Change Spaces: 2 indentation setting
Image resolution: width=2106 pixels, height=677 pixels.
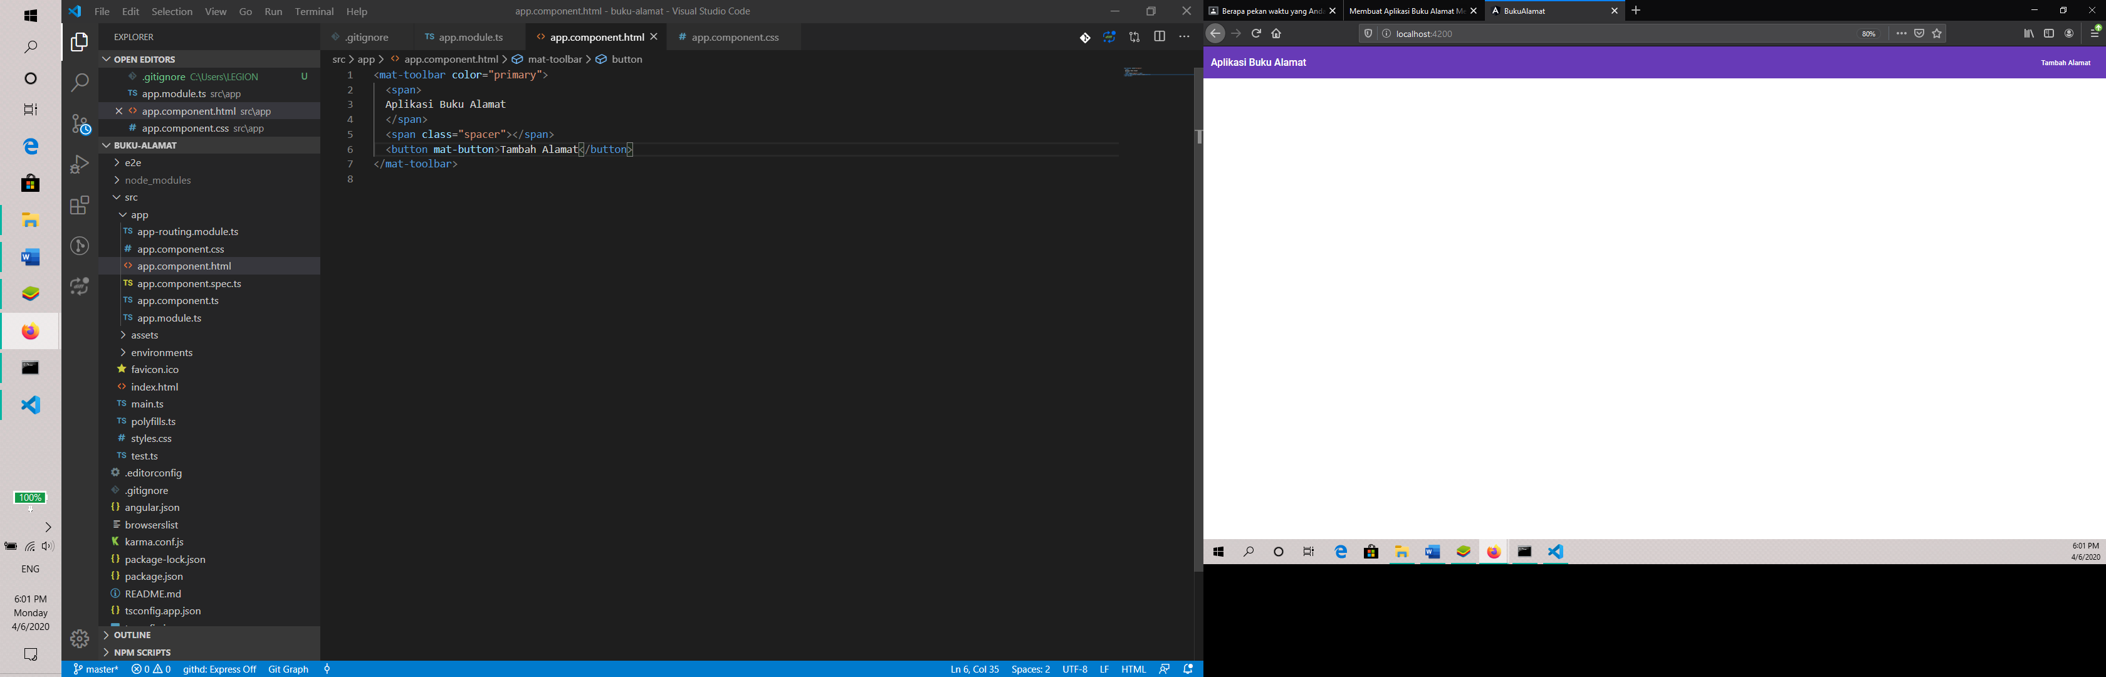click(x=1030, y=669)
